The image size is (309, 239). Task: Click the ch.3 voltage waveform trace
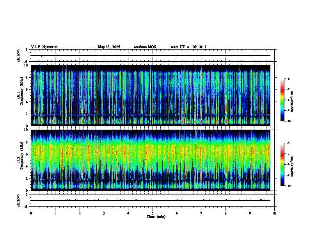pos(151,200)
